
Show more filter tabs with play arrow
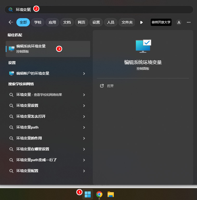[141, 23]
